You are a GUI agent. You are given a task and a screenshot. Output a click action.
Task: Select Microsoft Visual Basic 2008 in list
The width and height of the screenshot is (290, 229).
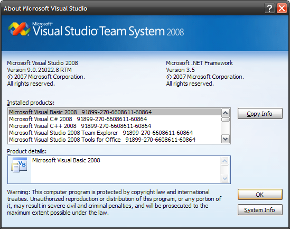(115, 112)
